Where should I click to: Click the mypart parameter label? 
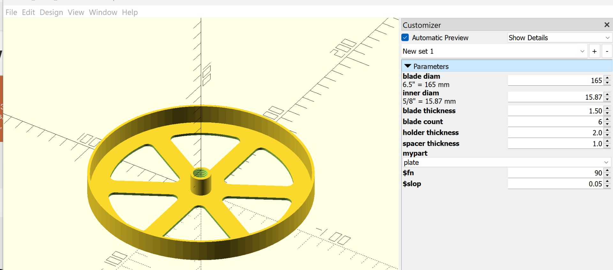[415, 153]
